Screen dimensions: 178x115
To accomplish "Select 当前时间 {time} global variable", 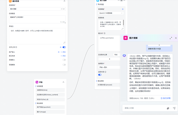I will 50,90.
